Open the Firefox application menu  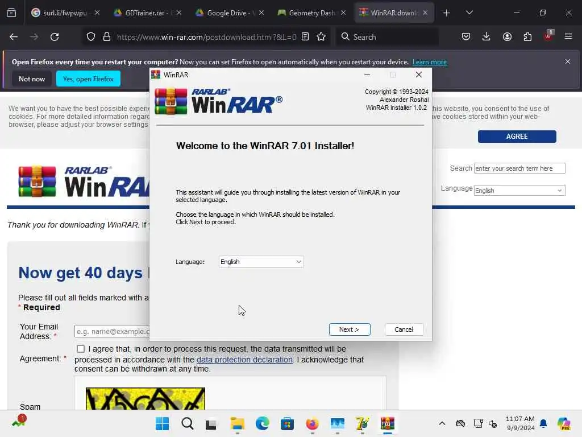coord(568,37)
